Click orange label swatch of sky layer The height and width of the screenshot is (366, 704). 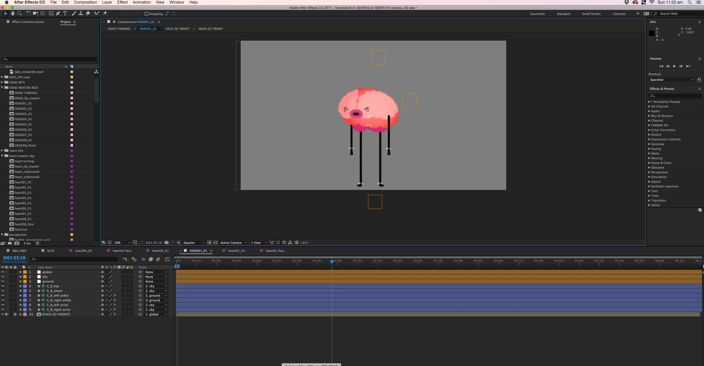(25, 277)
